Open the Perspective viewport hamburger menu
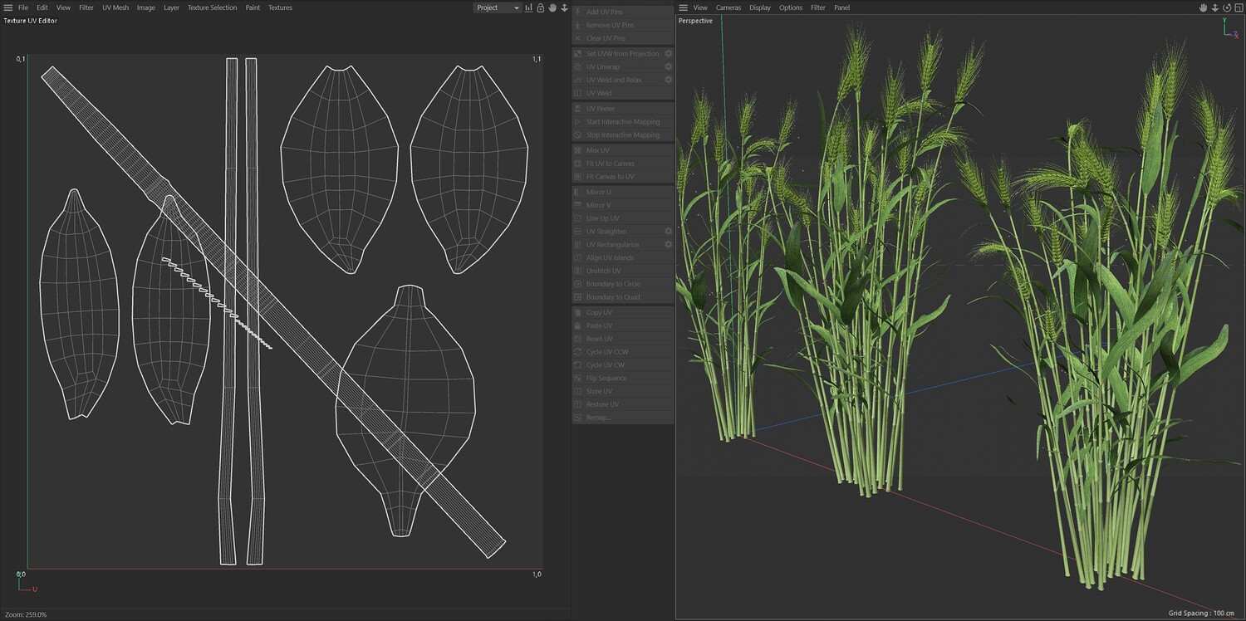This screenshot has width=1246, height=621. pyautogui.click(x=684, y=7)
